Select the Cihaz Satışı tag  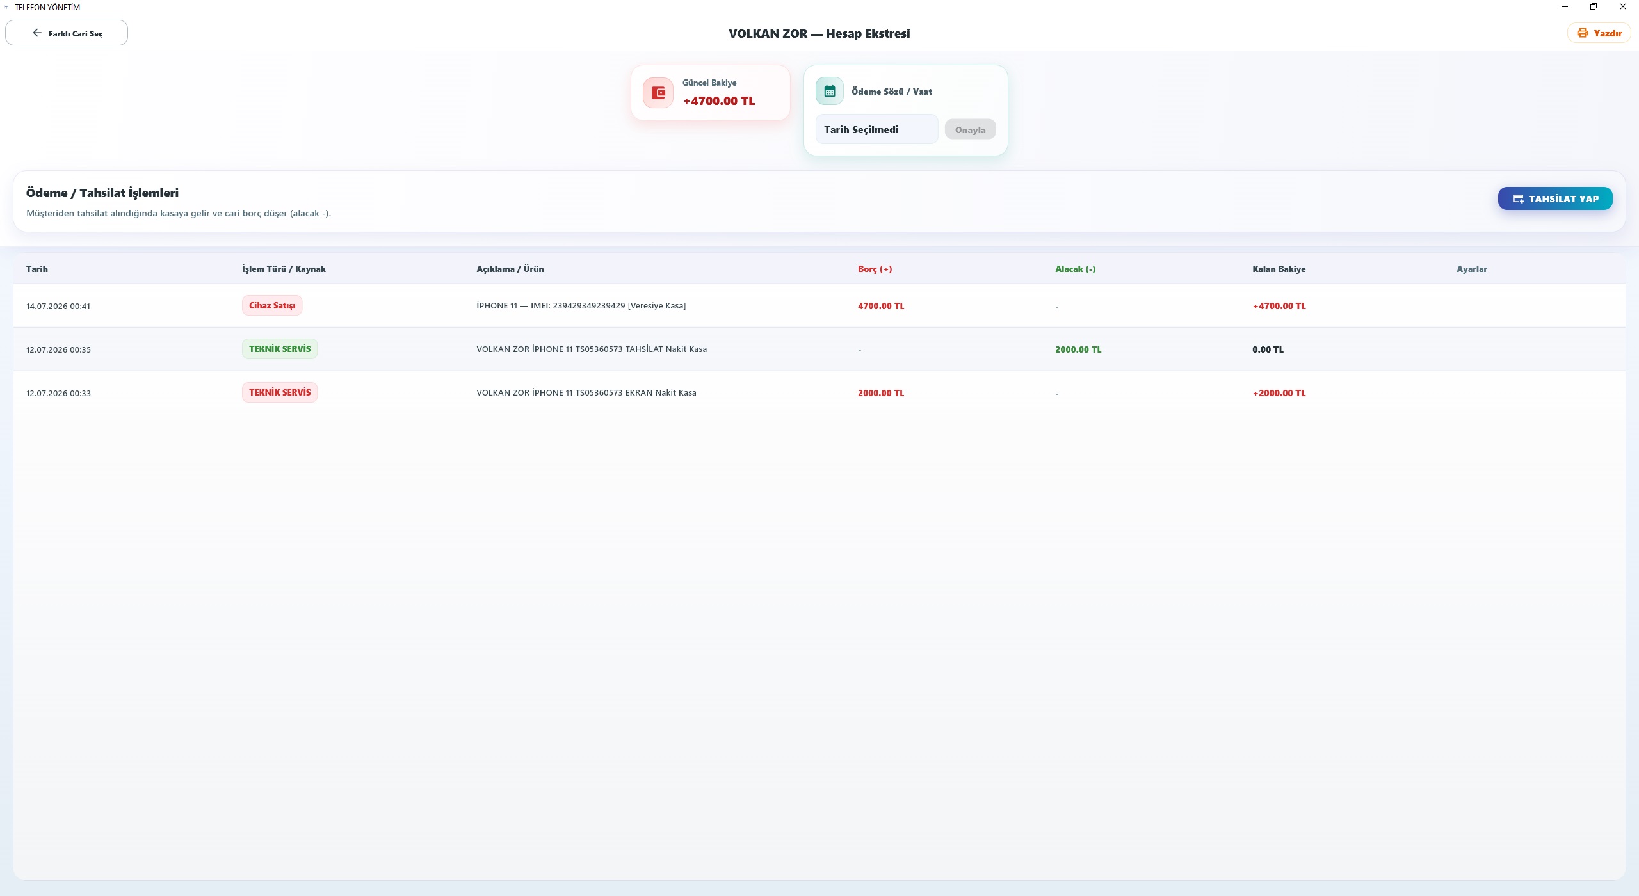click(x=272, y=305)
